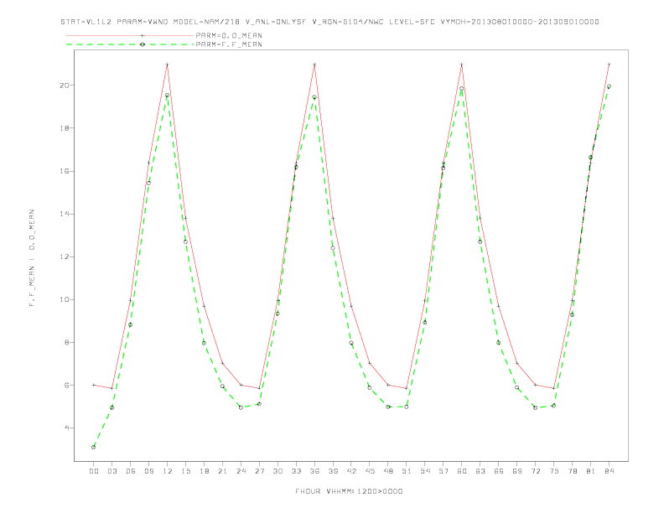Click x-axis tick label 63
This screenshot has width=664, height=513.
480,471
